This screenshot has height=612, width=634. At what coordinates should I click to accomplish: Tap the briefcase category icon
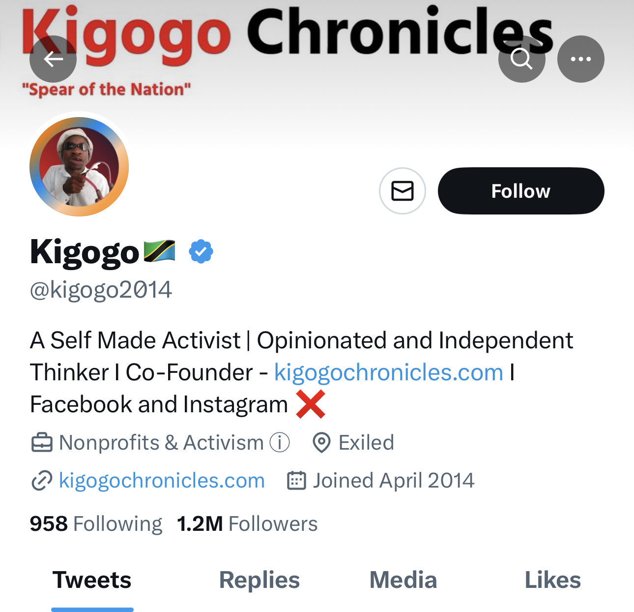click(x=41, y=442)
